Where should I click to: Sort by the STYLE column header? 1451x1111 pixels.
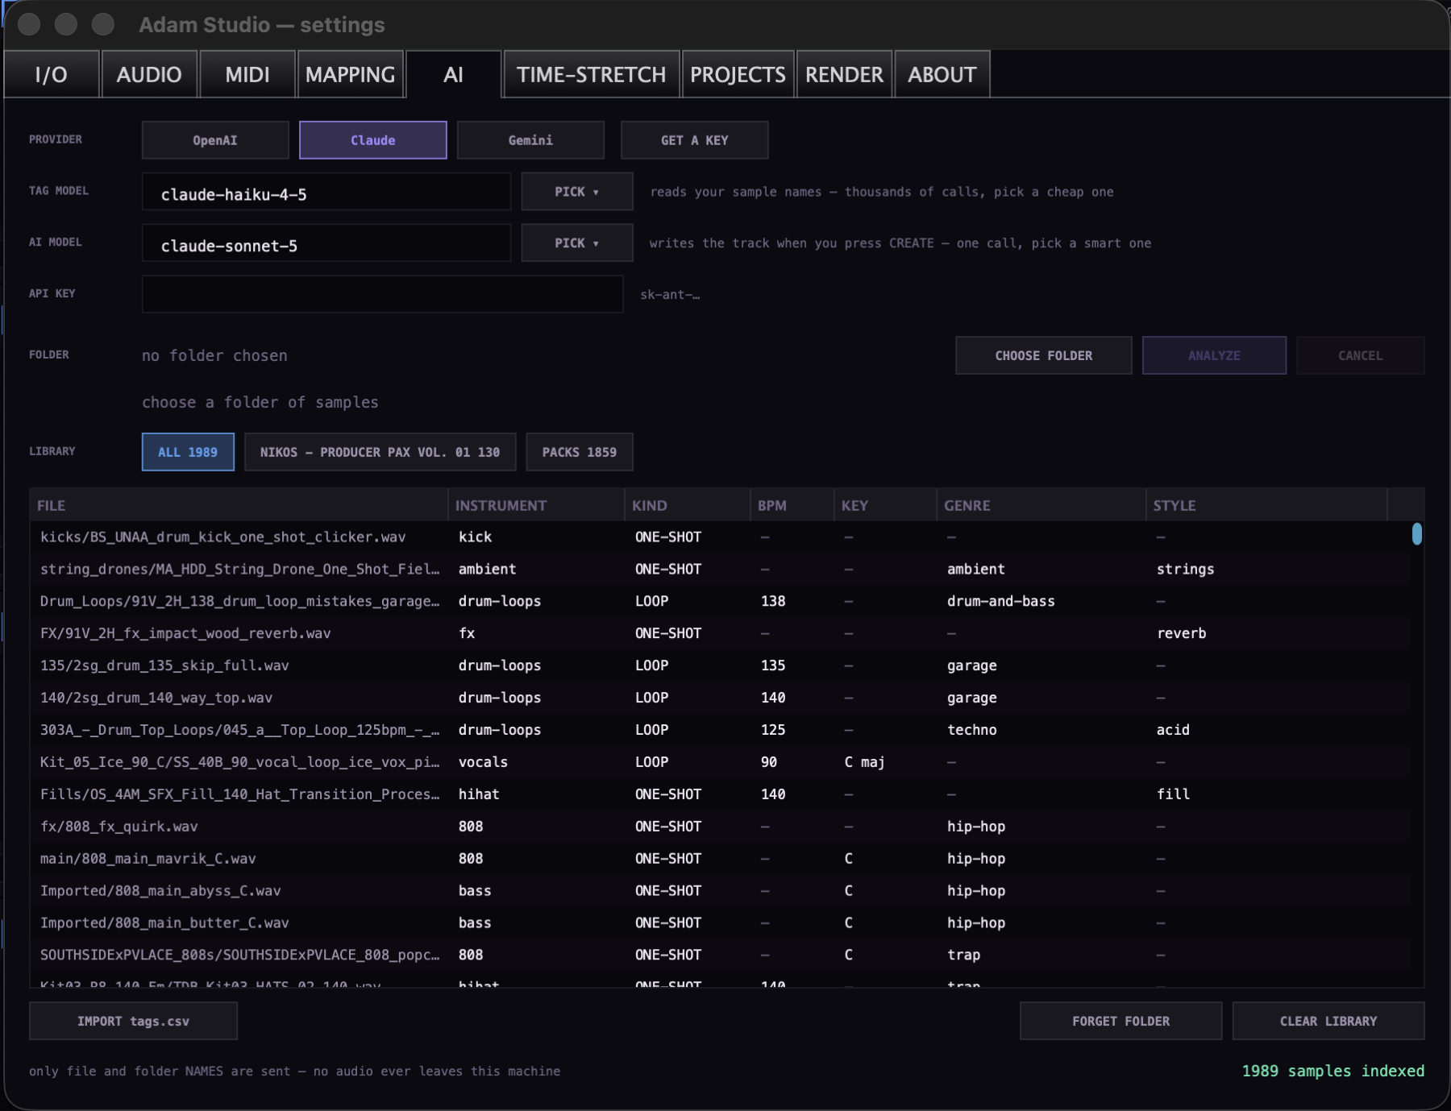coord(1266,505)
